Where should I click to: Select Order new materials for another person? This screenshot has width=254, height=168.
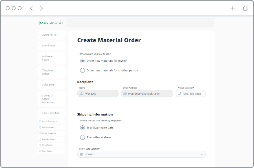tap(82, 70)
